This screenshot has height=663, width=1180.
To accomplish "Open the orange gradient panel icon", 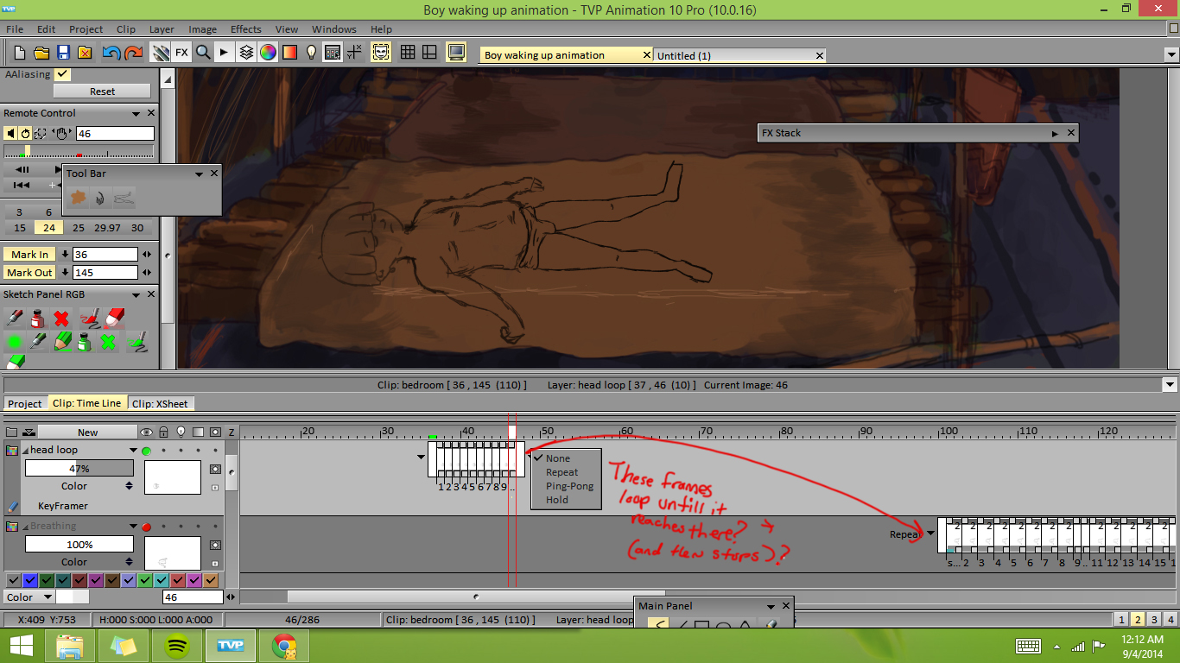I will pyautogui.click(x=289, y=53).
